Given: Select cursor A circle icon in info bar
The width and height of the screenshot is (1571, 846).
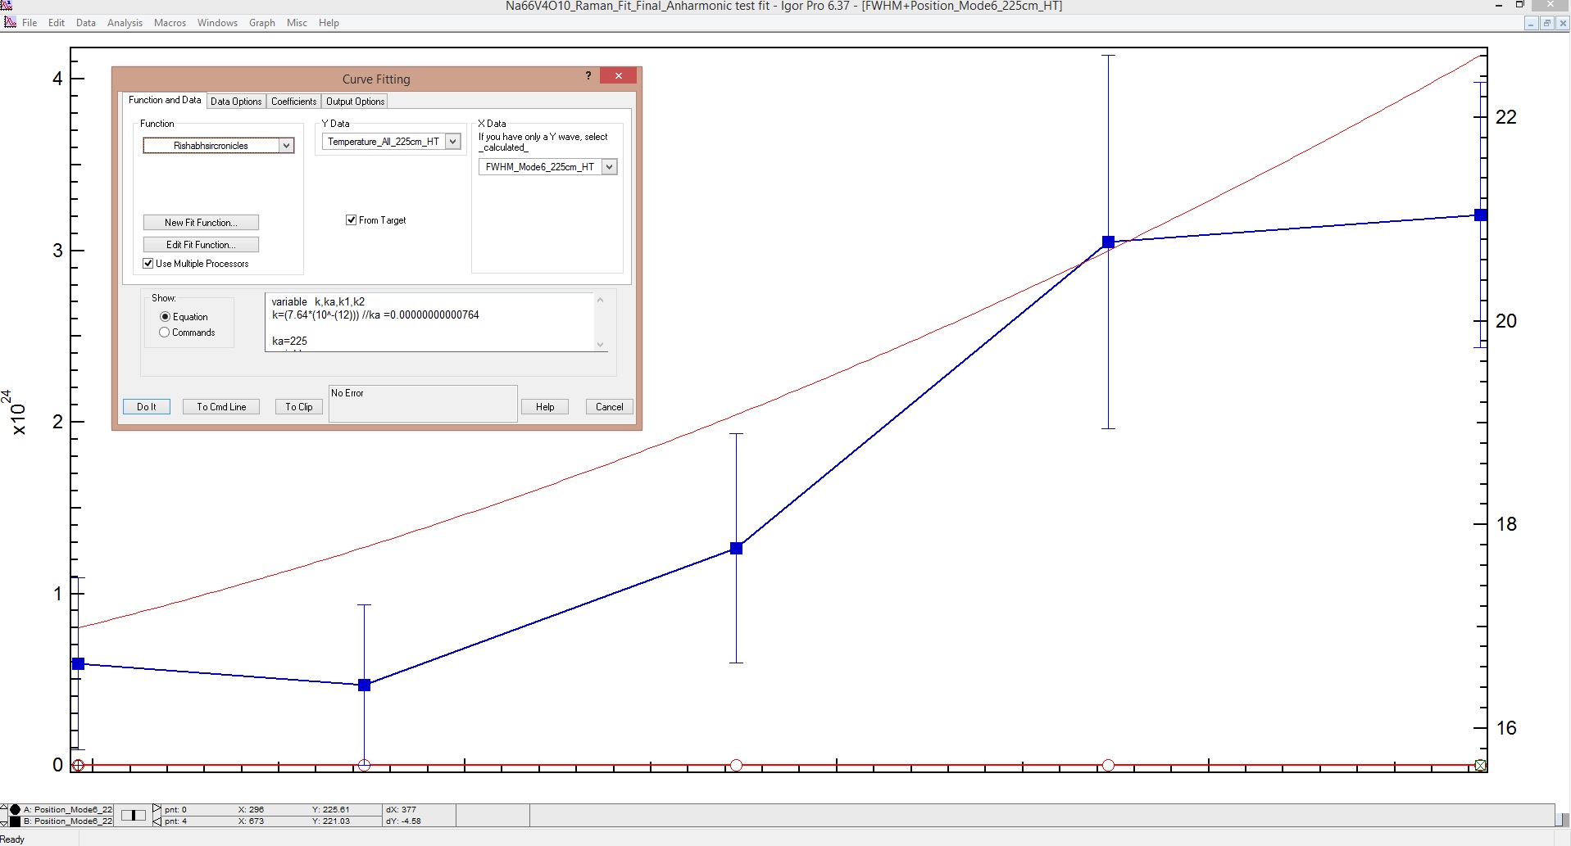Looking at the screenshot, I should click(x=16, y=809).
